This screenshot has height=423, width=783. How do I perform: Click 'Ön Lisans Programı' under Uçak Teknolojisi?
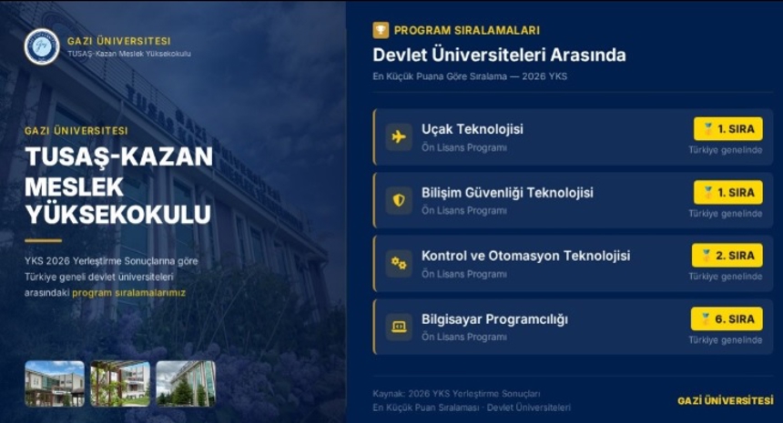[x=464, y=147]
